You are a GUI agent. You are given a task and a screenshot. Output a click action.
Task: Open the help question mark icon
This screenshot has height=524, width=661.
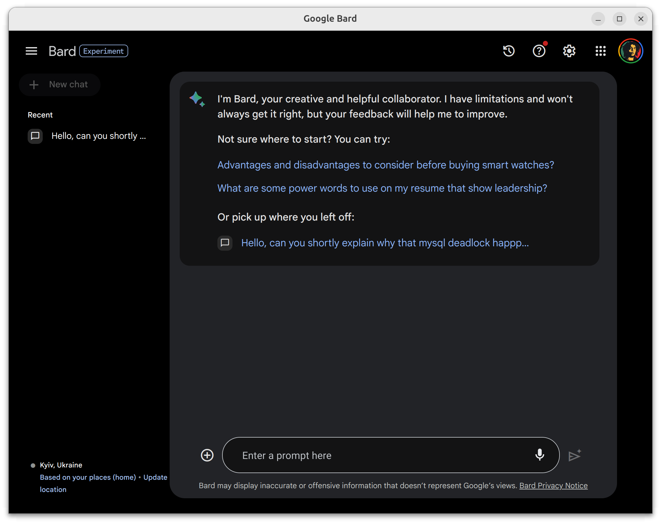click(539, 51)
